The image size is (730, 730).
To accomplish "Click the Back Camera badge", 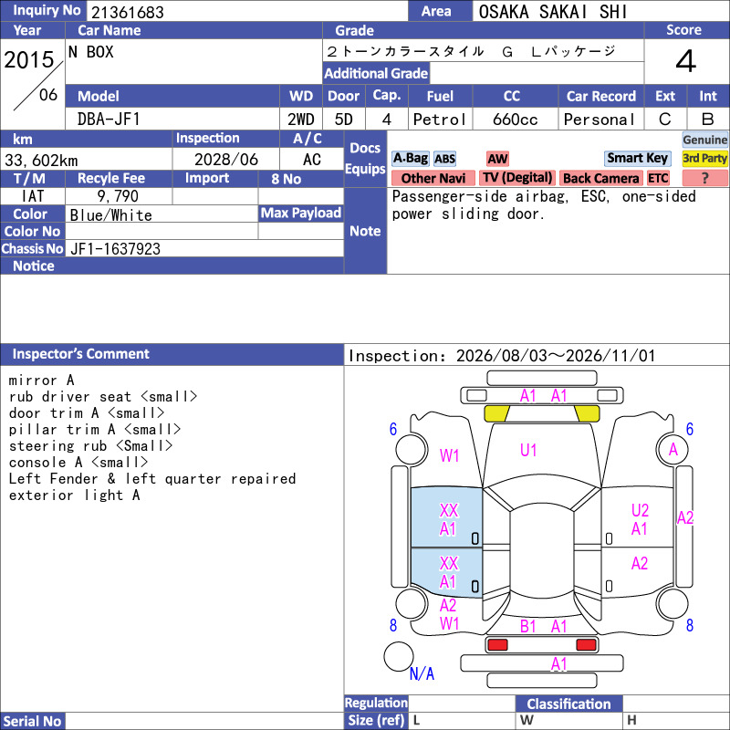I will (600, 178).
